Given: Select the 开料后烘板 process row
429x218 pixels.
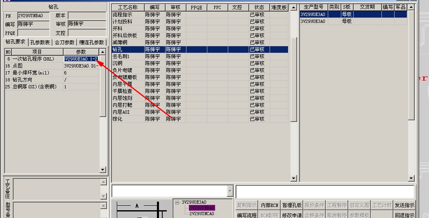Looking at the screenshot, I should [200, 36].
